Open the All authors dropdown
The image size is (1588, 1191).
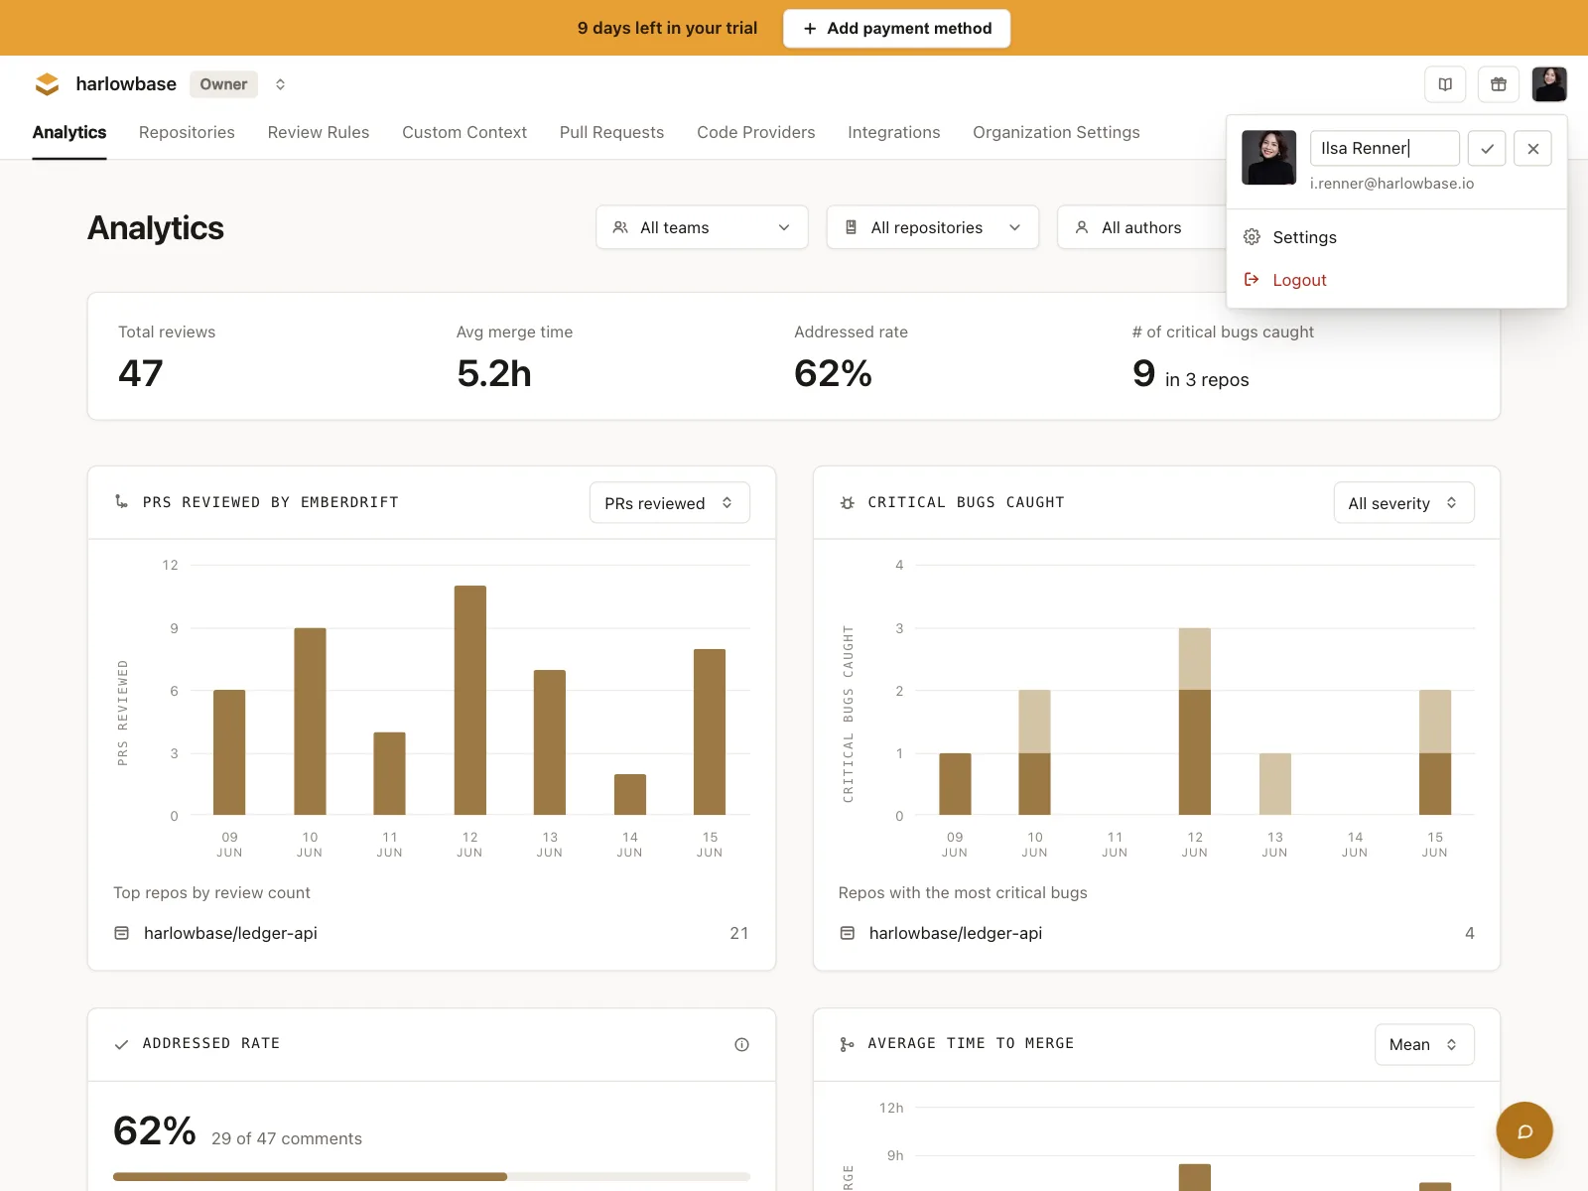[1141, 227]
